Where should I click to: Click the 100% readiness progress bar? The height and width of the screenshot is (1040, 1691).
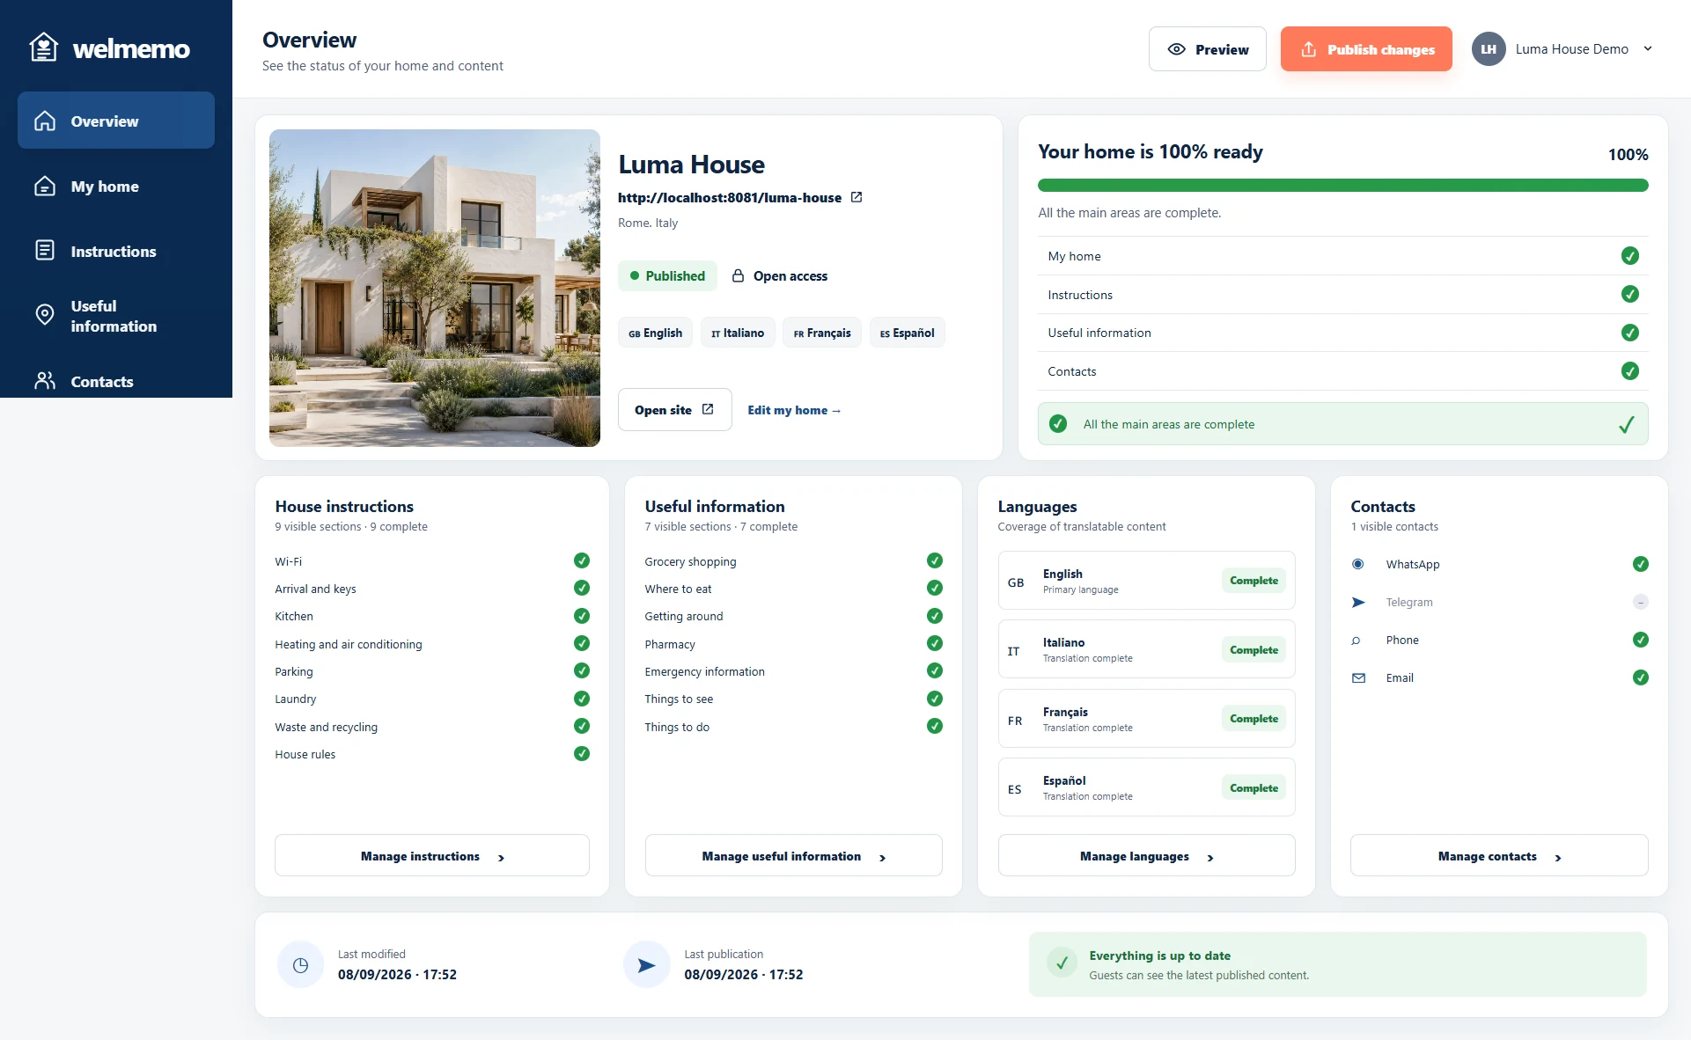[1342, 185]
